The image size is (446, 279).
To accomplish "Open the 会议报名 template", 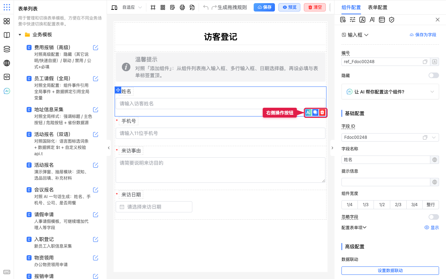I will click(44, 190).
